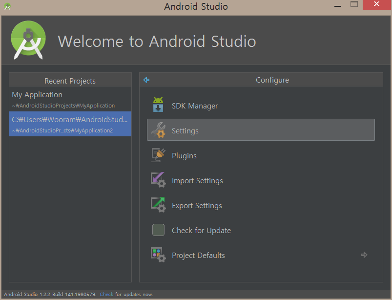Click the Welcome to Android Studio heading
This screenshot has width=392, height=300.
point(157,41)
